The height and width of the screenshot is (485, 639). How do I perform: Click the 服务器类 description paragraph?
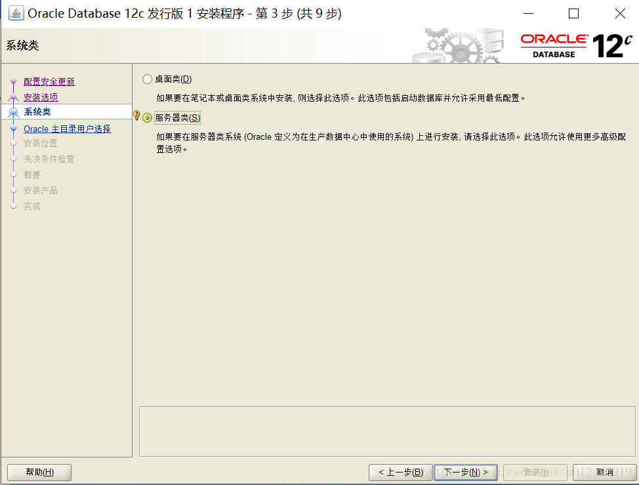pos(391,142)
